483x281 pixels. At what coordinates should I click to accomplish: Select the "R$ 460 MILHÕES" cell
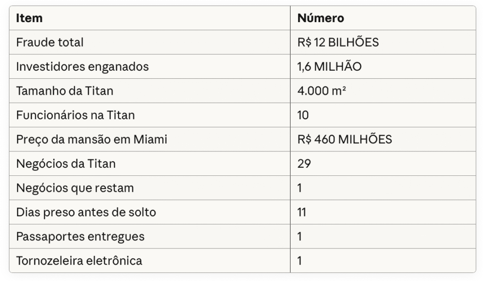tap(344, 140)
